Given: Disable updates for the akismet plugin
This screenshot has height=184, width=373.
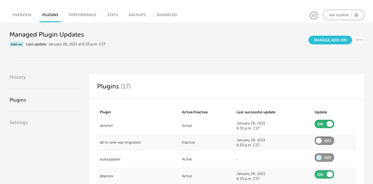Looking at the screenshot, I should click(324, 124).
